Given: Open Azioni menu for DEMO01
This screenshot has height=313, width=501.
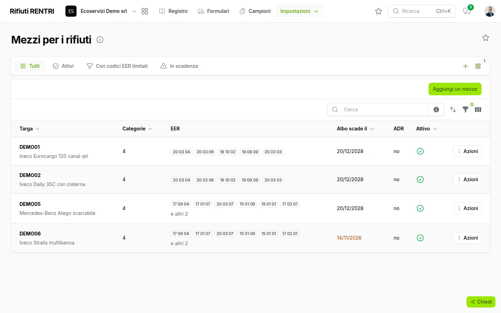Looking at the screenshot, I should [x=467, y=151].
